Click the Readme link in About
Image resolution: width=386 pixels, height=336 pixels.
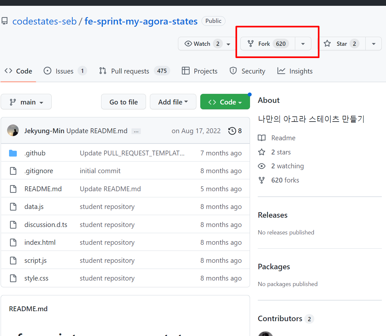[x=283, y=138]
